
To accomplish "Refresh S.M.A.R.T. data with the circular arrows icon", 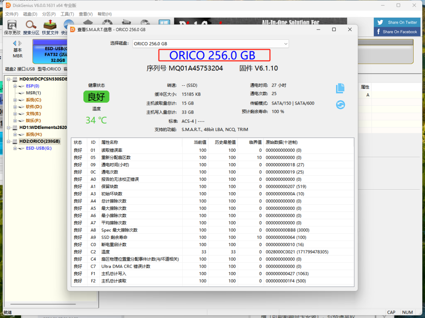I will click(340, 105).
